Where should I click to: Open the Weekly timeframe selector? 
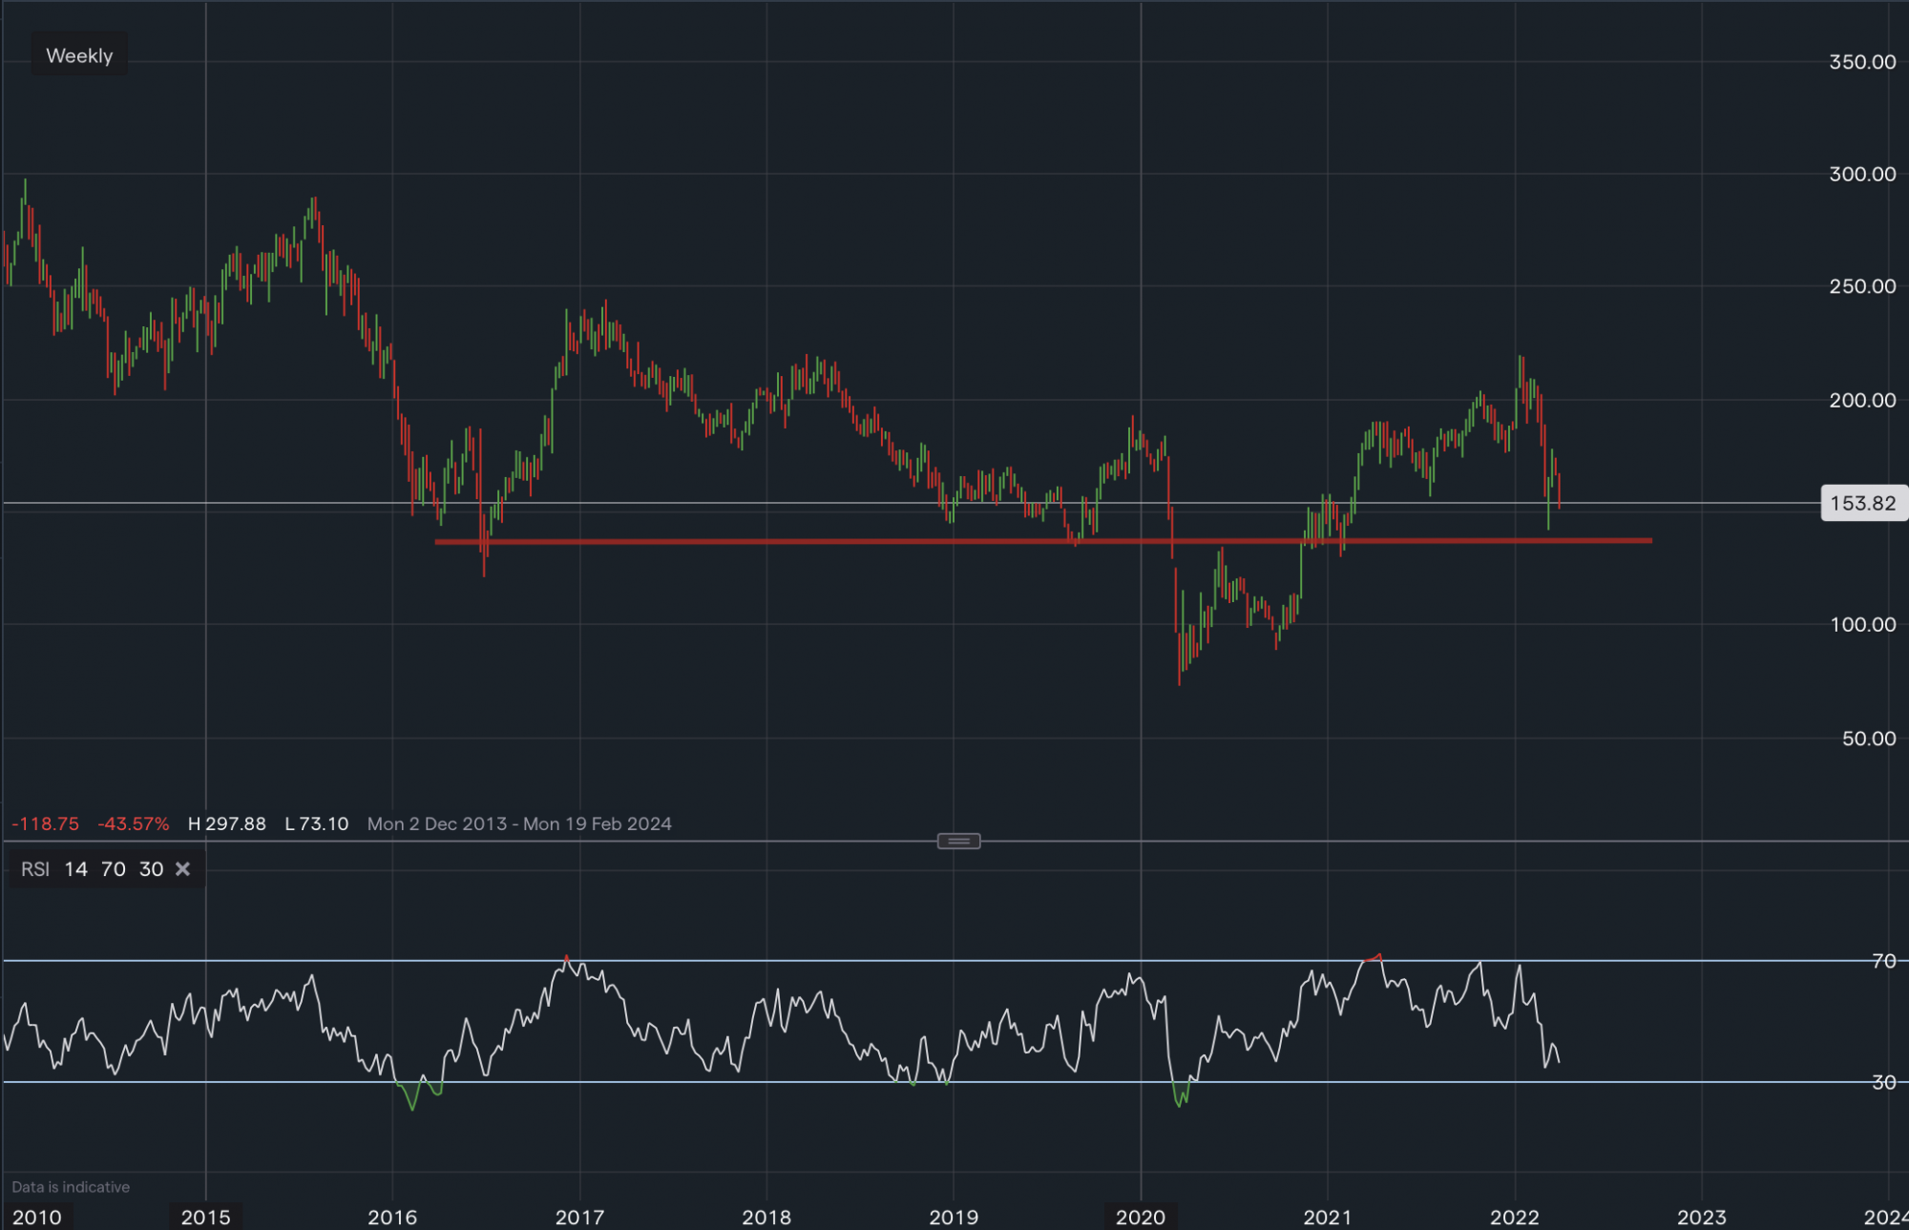click(79, 56)
